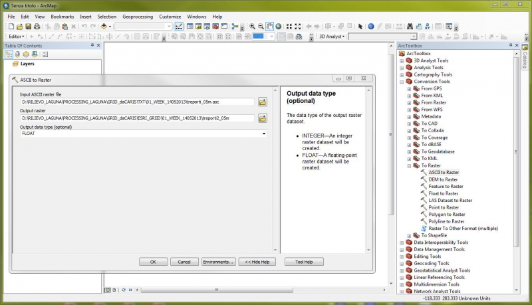Viewport: 532px width, 305px height.
Task: Switch to List By Source view
Action: pyautogui.click(x=17, y=54)
